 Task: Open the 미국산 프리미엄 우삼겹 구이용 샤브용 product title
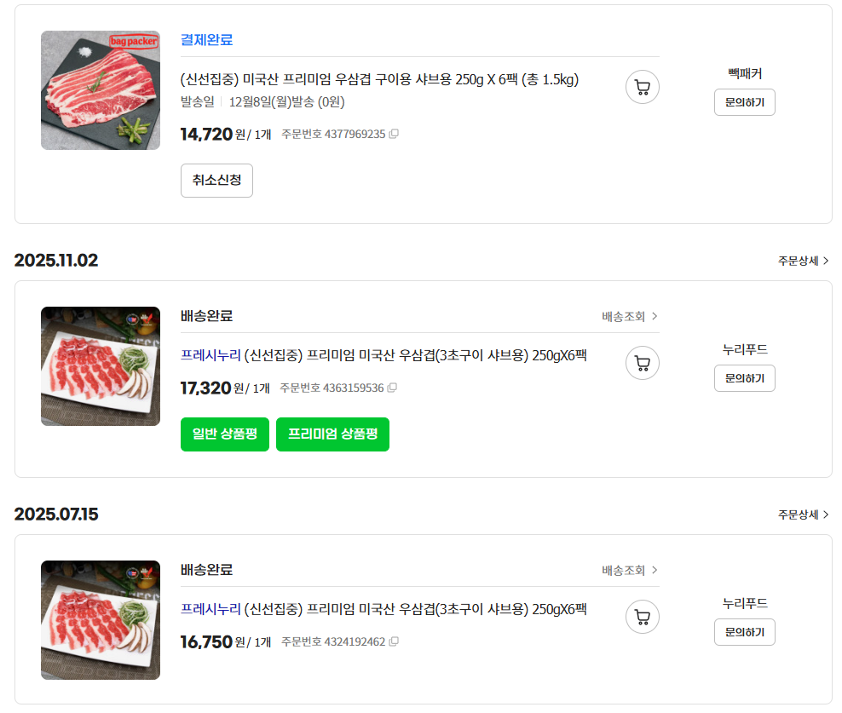[x=379, y=80]
